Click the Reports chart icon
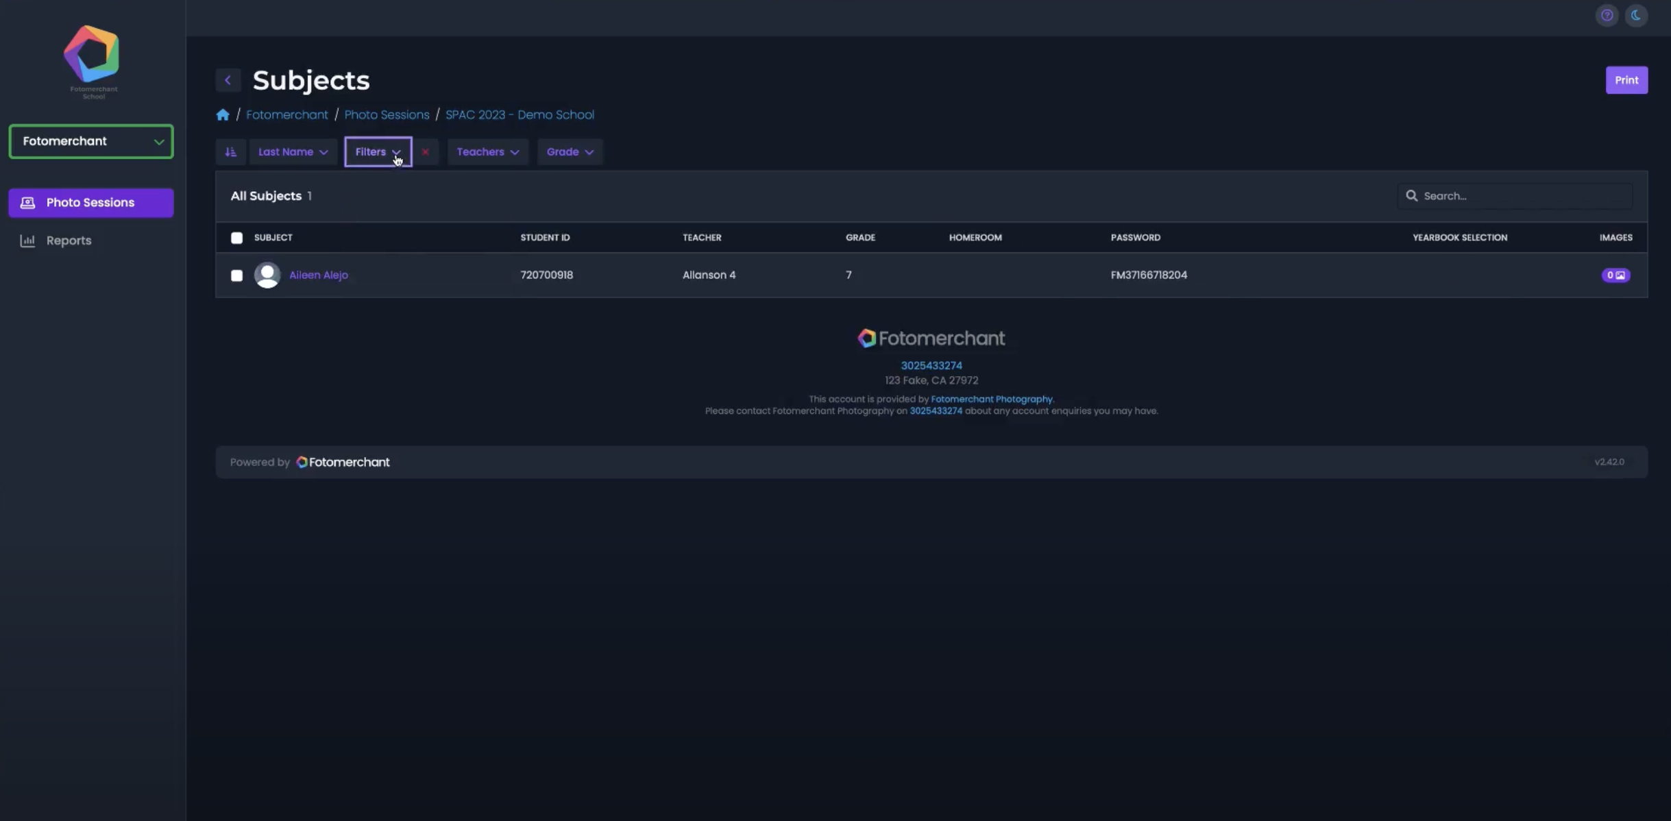 (x=27, y=241)
